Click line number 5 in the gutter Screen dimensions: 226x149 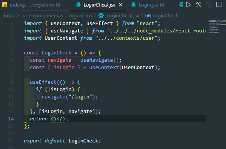pyautogui.click(x=13, y=52)
